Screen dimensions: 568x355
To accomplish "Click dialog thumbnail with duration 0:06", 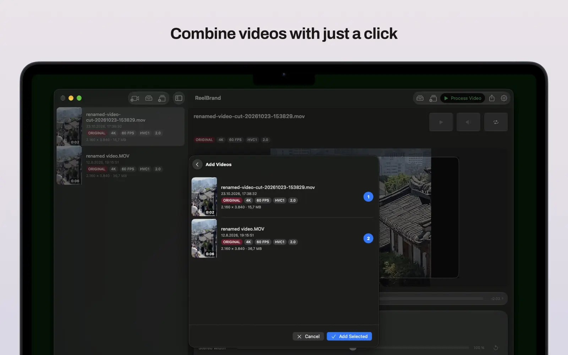I will pyautogui.click(x=204, y=239).
